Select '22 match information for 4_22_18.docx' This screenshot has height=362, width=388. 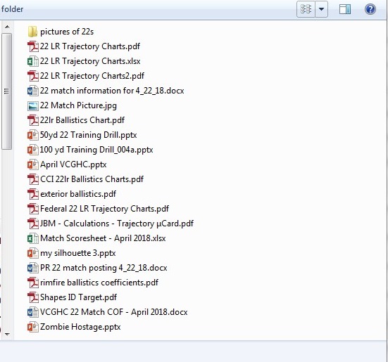coord(112,91)
